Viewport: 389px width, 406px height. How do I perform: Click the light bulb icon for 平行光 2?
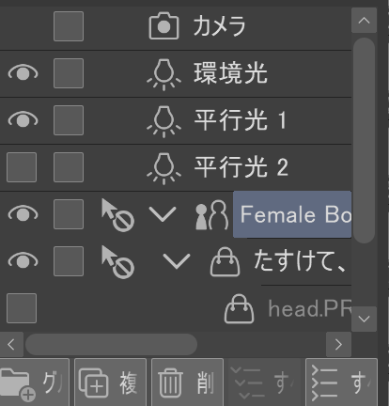click(163, 168)
